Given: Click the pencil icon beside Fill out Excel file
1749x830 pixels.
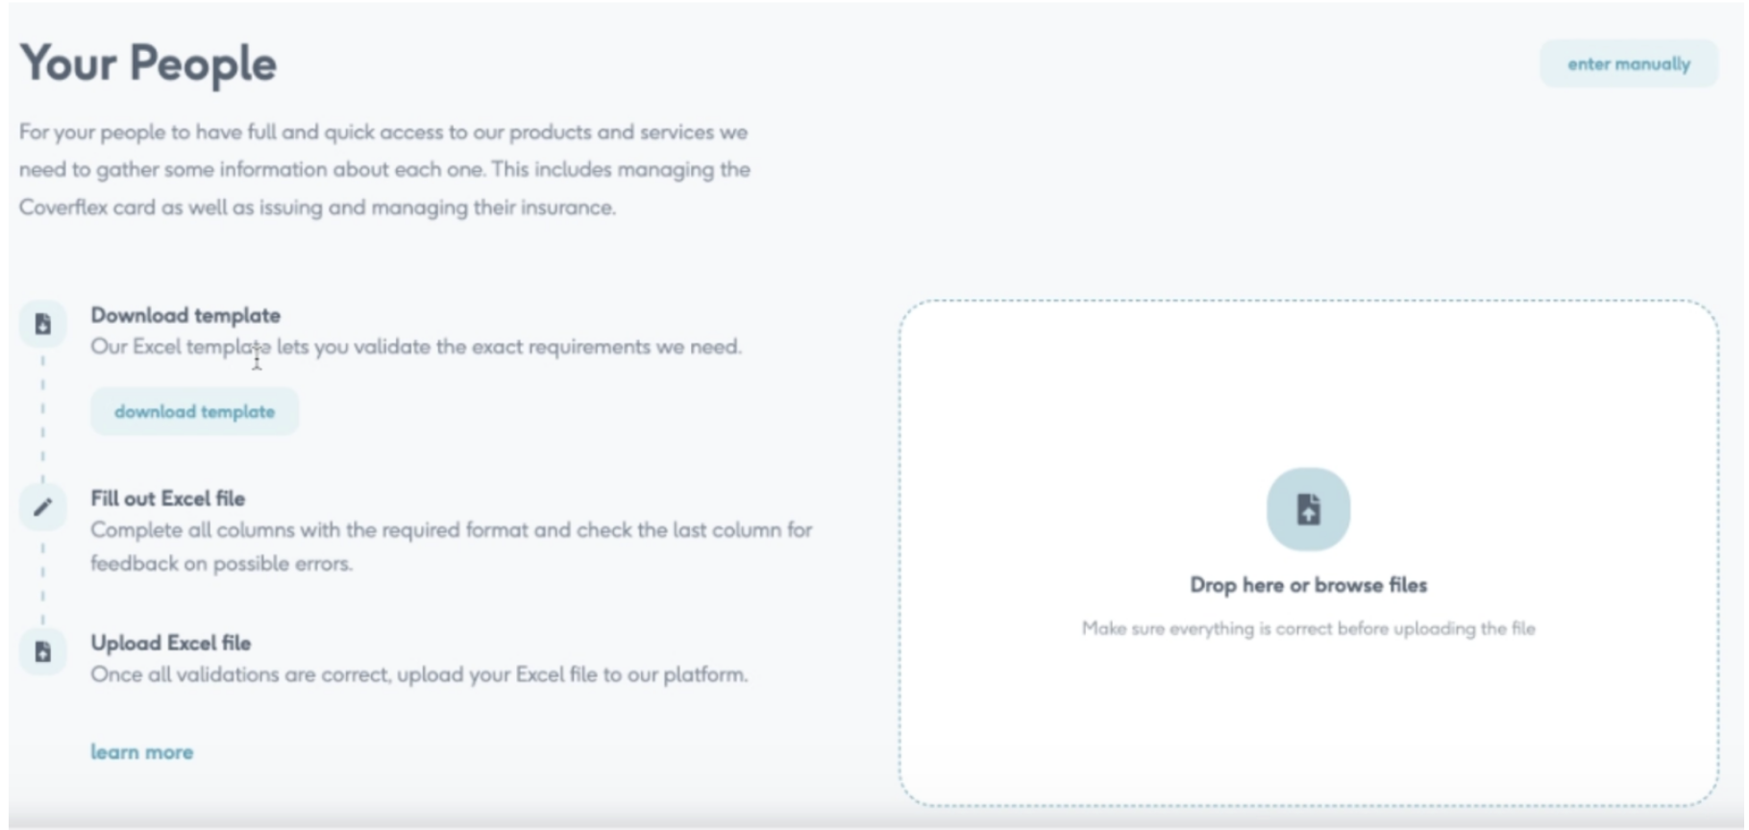Looking at the screenshot, I should 42,507.
